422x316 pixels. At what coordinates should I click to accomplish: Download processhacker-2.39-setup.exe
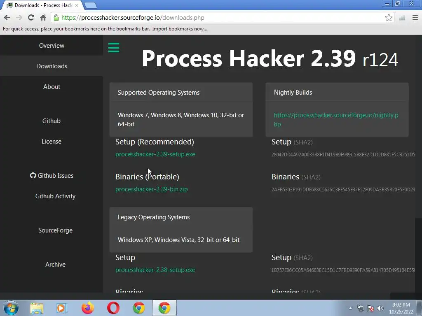coord(155,154)
